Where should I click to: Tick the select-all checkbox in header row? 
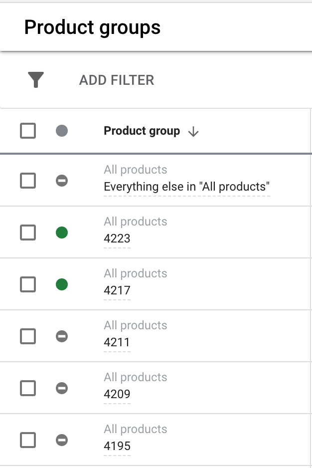pos(28,131)
